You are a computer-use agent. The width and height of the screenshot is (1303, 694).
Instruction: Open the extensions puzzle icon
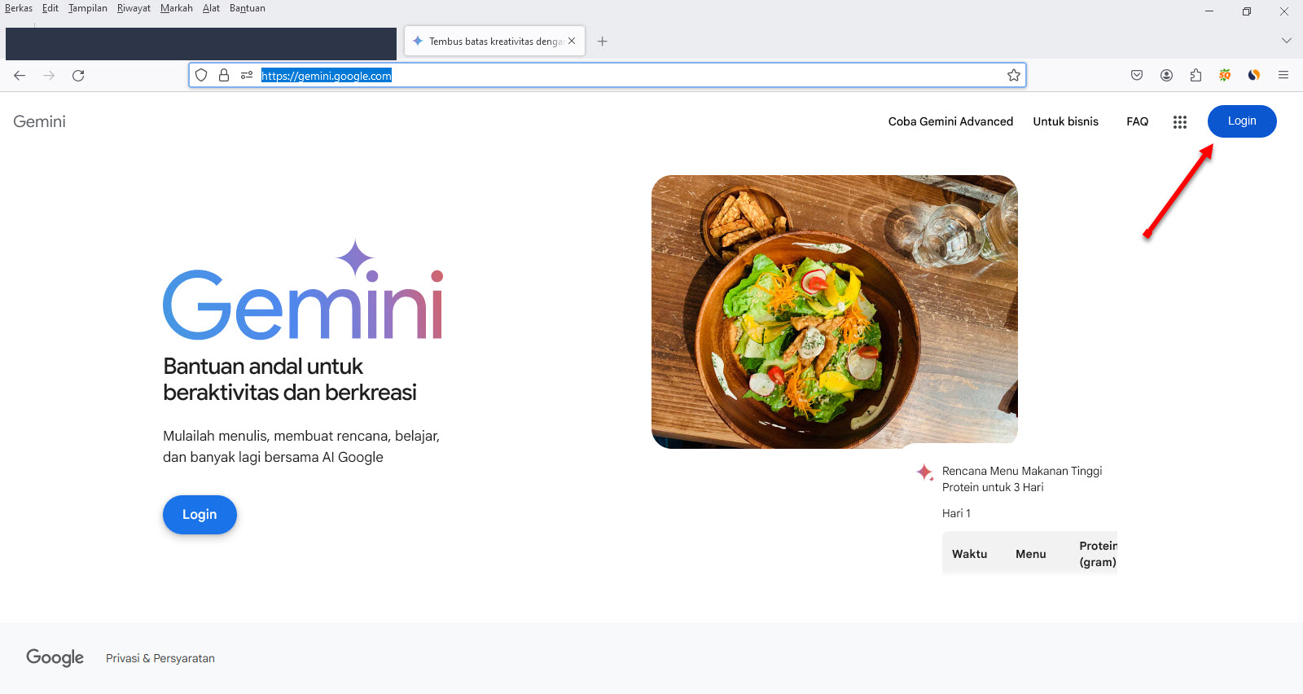click(x=1196, y=76)
